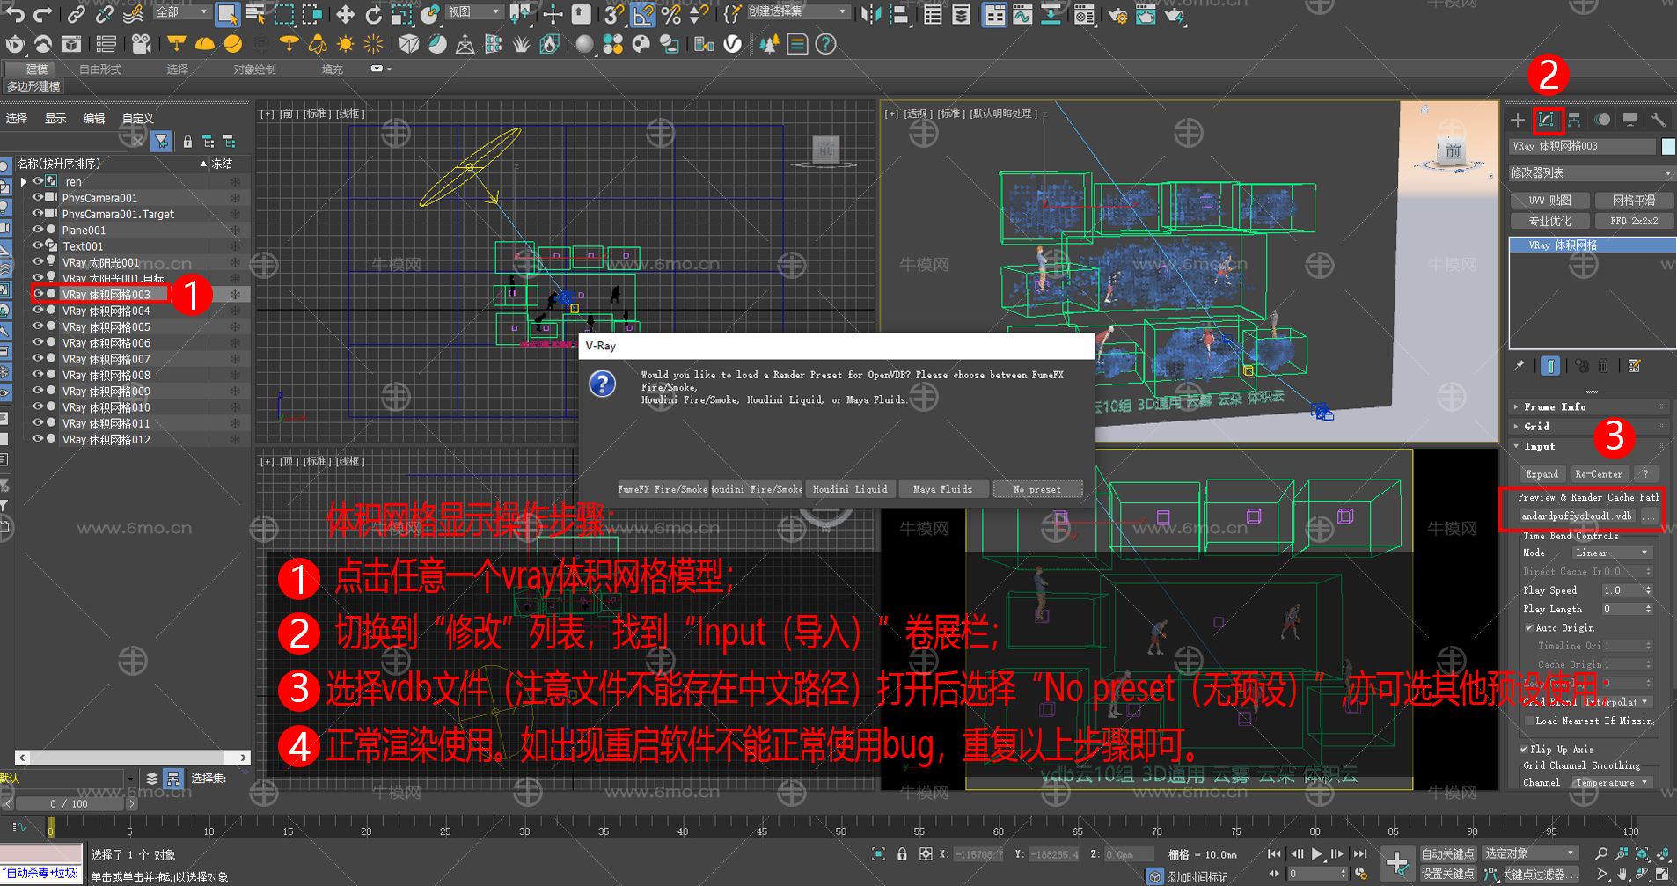Click the object color swatch

pyautogui.click(x=1667, y=146)
